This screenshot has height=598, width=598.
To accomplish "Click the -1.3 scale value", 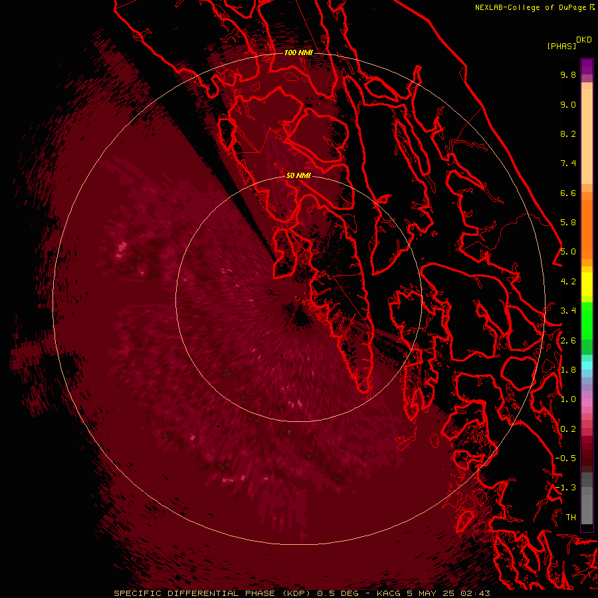I will [x=565, y=488].
